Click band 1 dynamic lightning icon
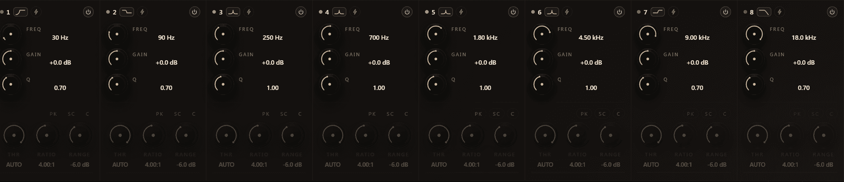This screenshot has height=182, width=844. [36, 12]
